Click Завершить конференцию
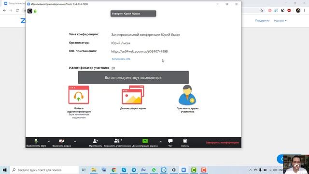 point(222,143)
